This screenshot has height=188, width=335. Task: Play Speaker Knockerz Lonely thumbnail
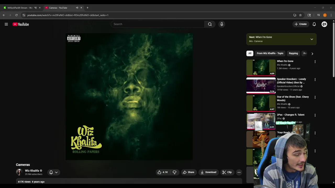pos(261,85)
